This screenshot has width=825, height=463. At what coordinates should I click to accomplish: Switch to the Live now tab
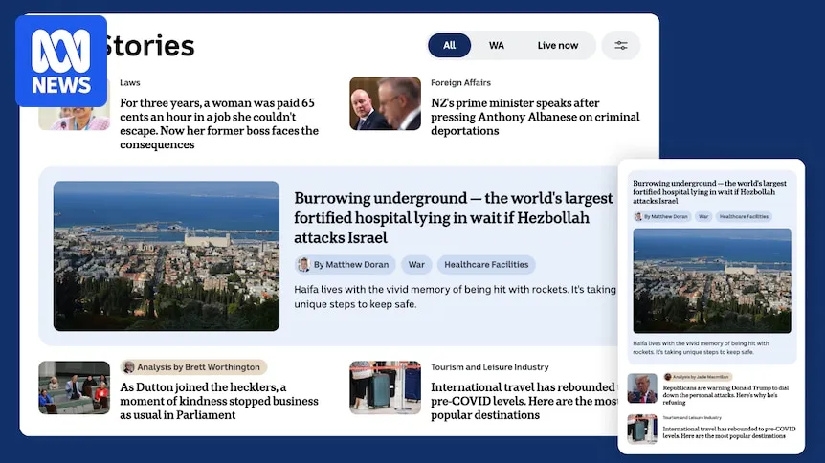pyautogui.click(x=558, y=45)
